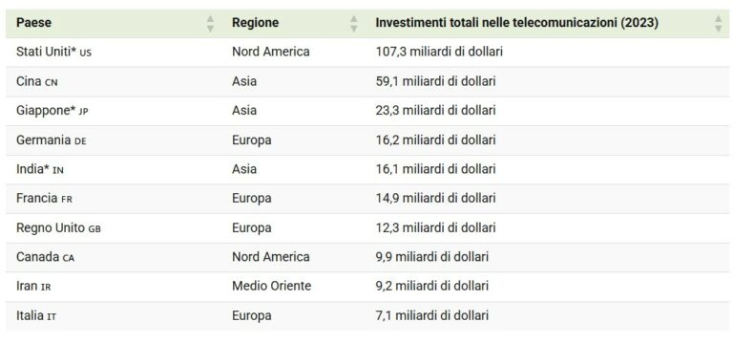The height and width of the screenshot is (344, 733).
Task: Select the Cina CN row
Action: point(366,81)
